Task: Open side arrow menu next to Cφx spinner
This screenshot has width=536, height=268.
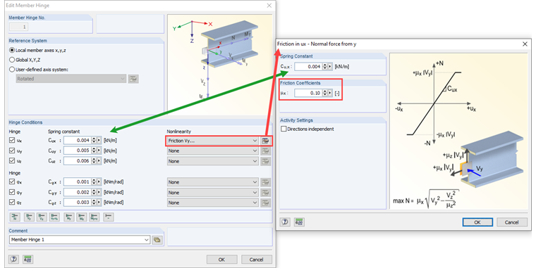Action: point(99,181)
